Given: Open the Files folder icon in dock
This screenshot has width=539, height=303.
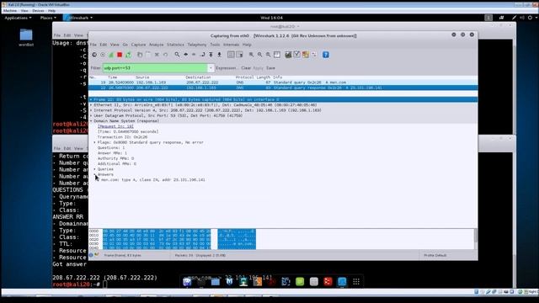Looking at the screenshot, I should tap(216, 282).
